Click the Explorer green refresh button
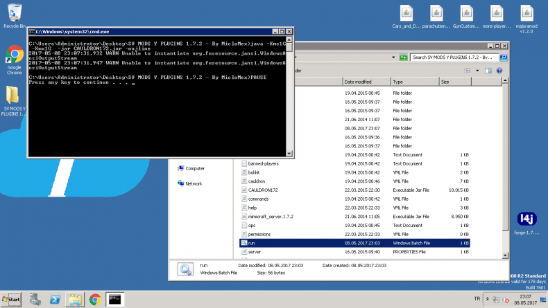Image resolution: width=548 pixels, height=308 pixels. coord(403,57)
